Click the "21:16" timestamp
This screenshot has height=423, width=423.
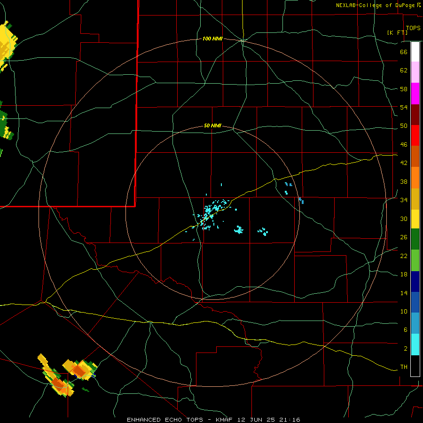point(290,420)
